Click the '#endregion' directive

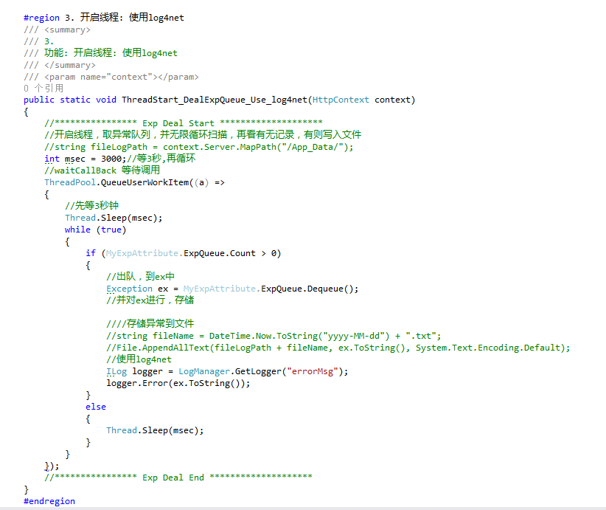click(x=49, y=501)
